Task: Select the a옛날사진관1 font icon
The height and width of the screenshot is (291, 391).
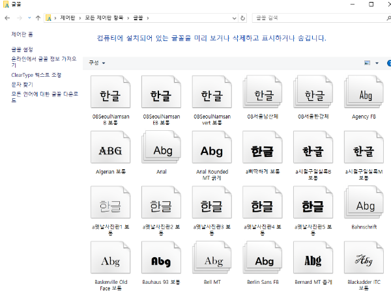Action: [x=111, y=202]
